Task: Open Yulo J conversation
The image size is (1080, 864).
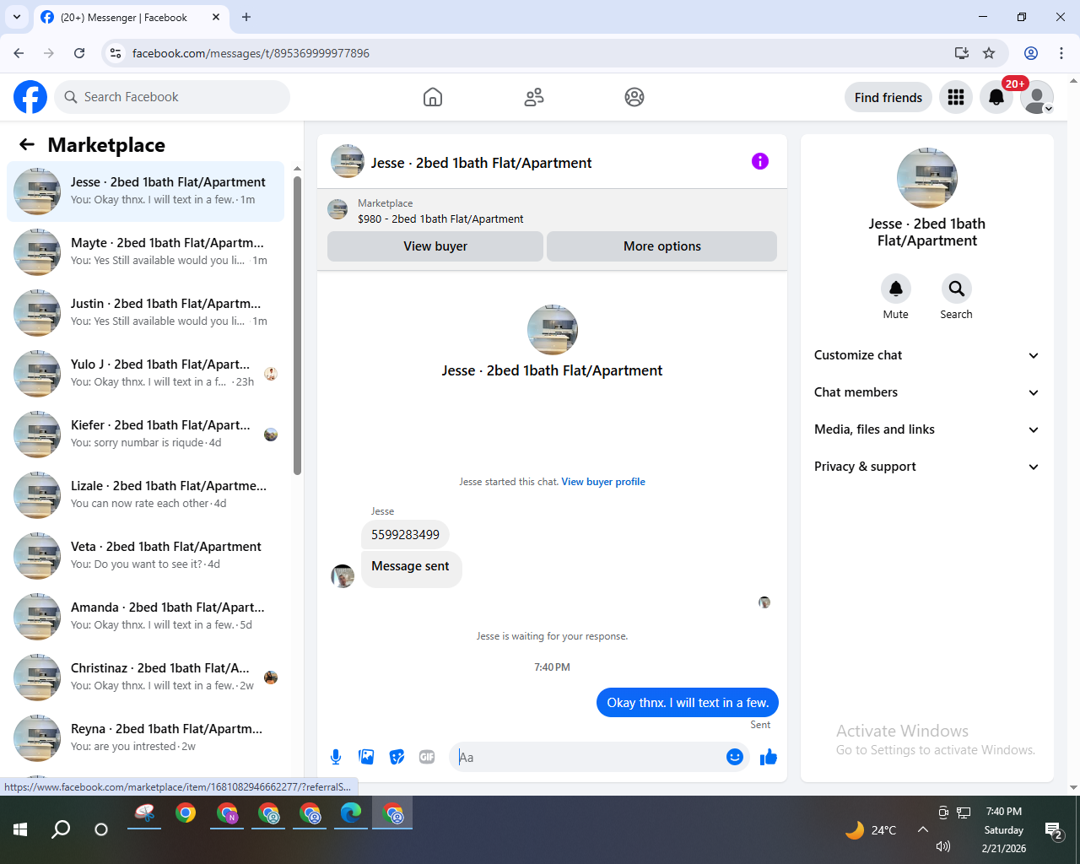Action: [x=145, y=374]
